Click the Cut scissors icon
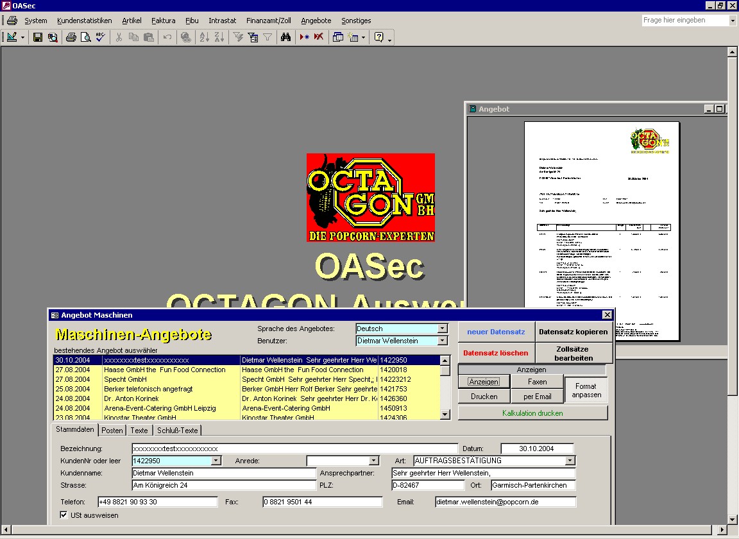739x539 pixels. click(x=119, y=37)
